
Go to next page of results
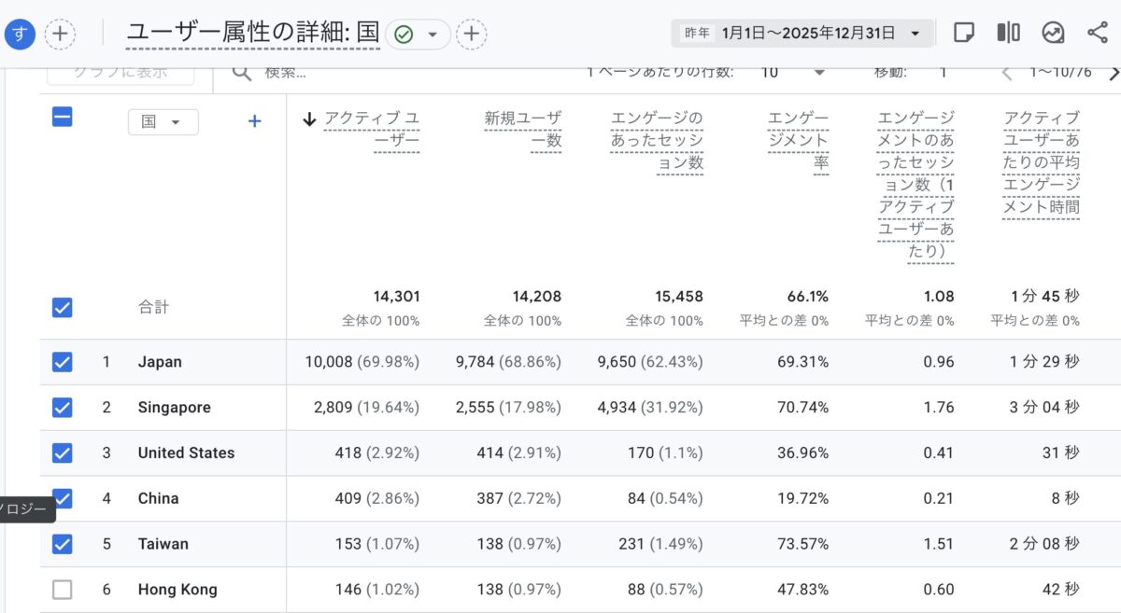click(1113, 73)
